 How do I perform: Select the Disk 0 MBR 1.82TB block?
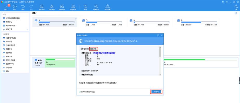coord(38,63)
